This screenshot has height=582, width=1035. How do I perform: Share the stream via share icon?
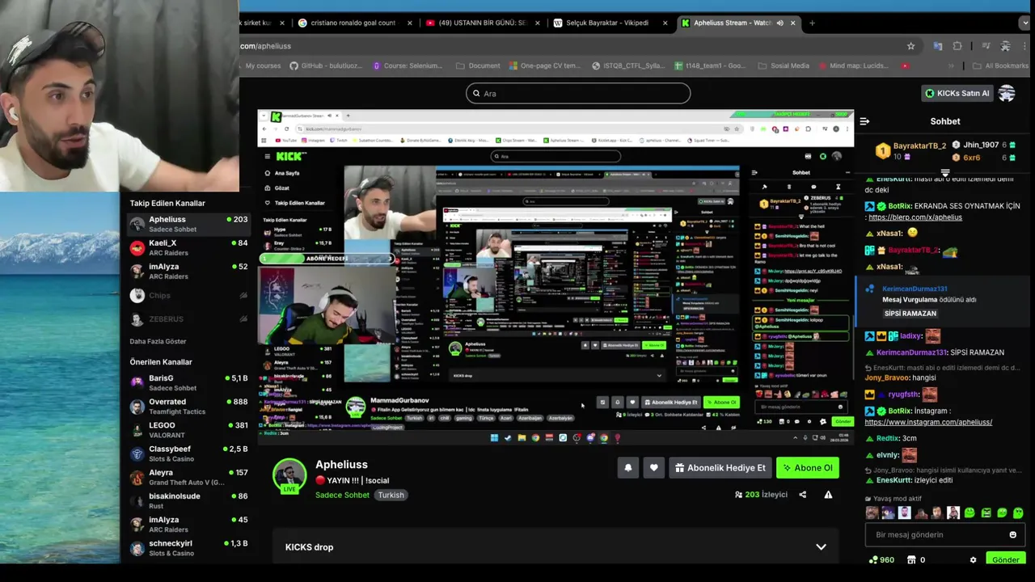(x=802, y=495)
